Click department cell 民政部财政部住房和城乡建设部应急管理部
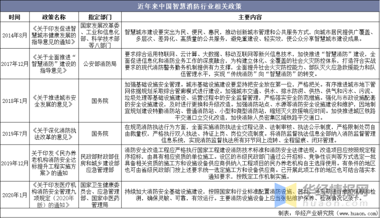The height and width of the screenshot is (218, 380). [100, 163]
